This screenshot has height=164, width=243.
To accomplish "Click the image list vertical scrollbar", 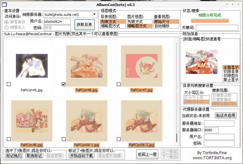I will (x=177, y=92).
